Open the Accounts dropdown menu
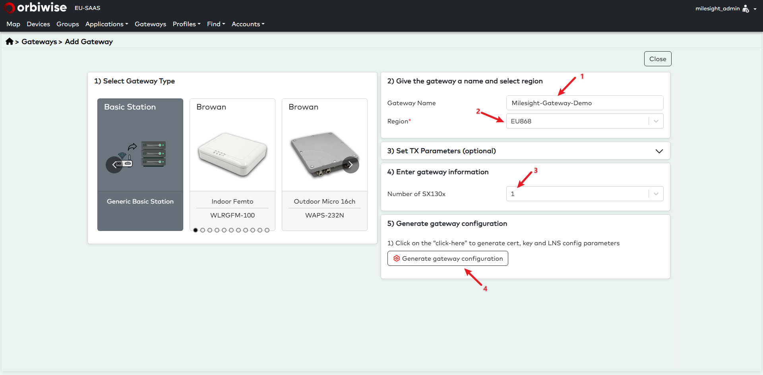This screenshot has width=763, height=375. [248, 24]
